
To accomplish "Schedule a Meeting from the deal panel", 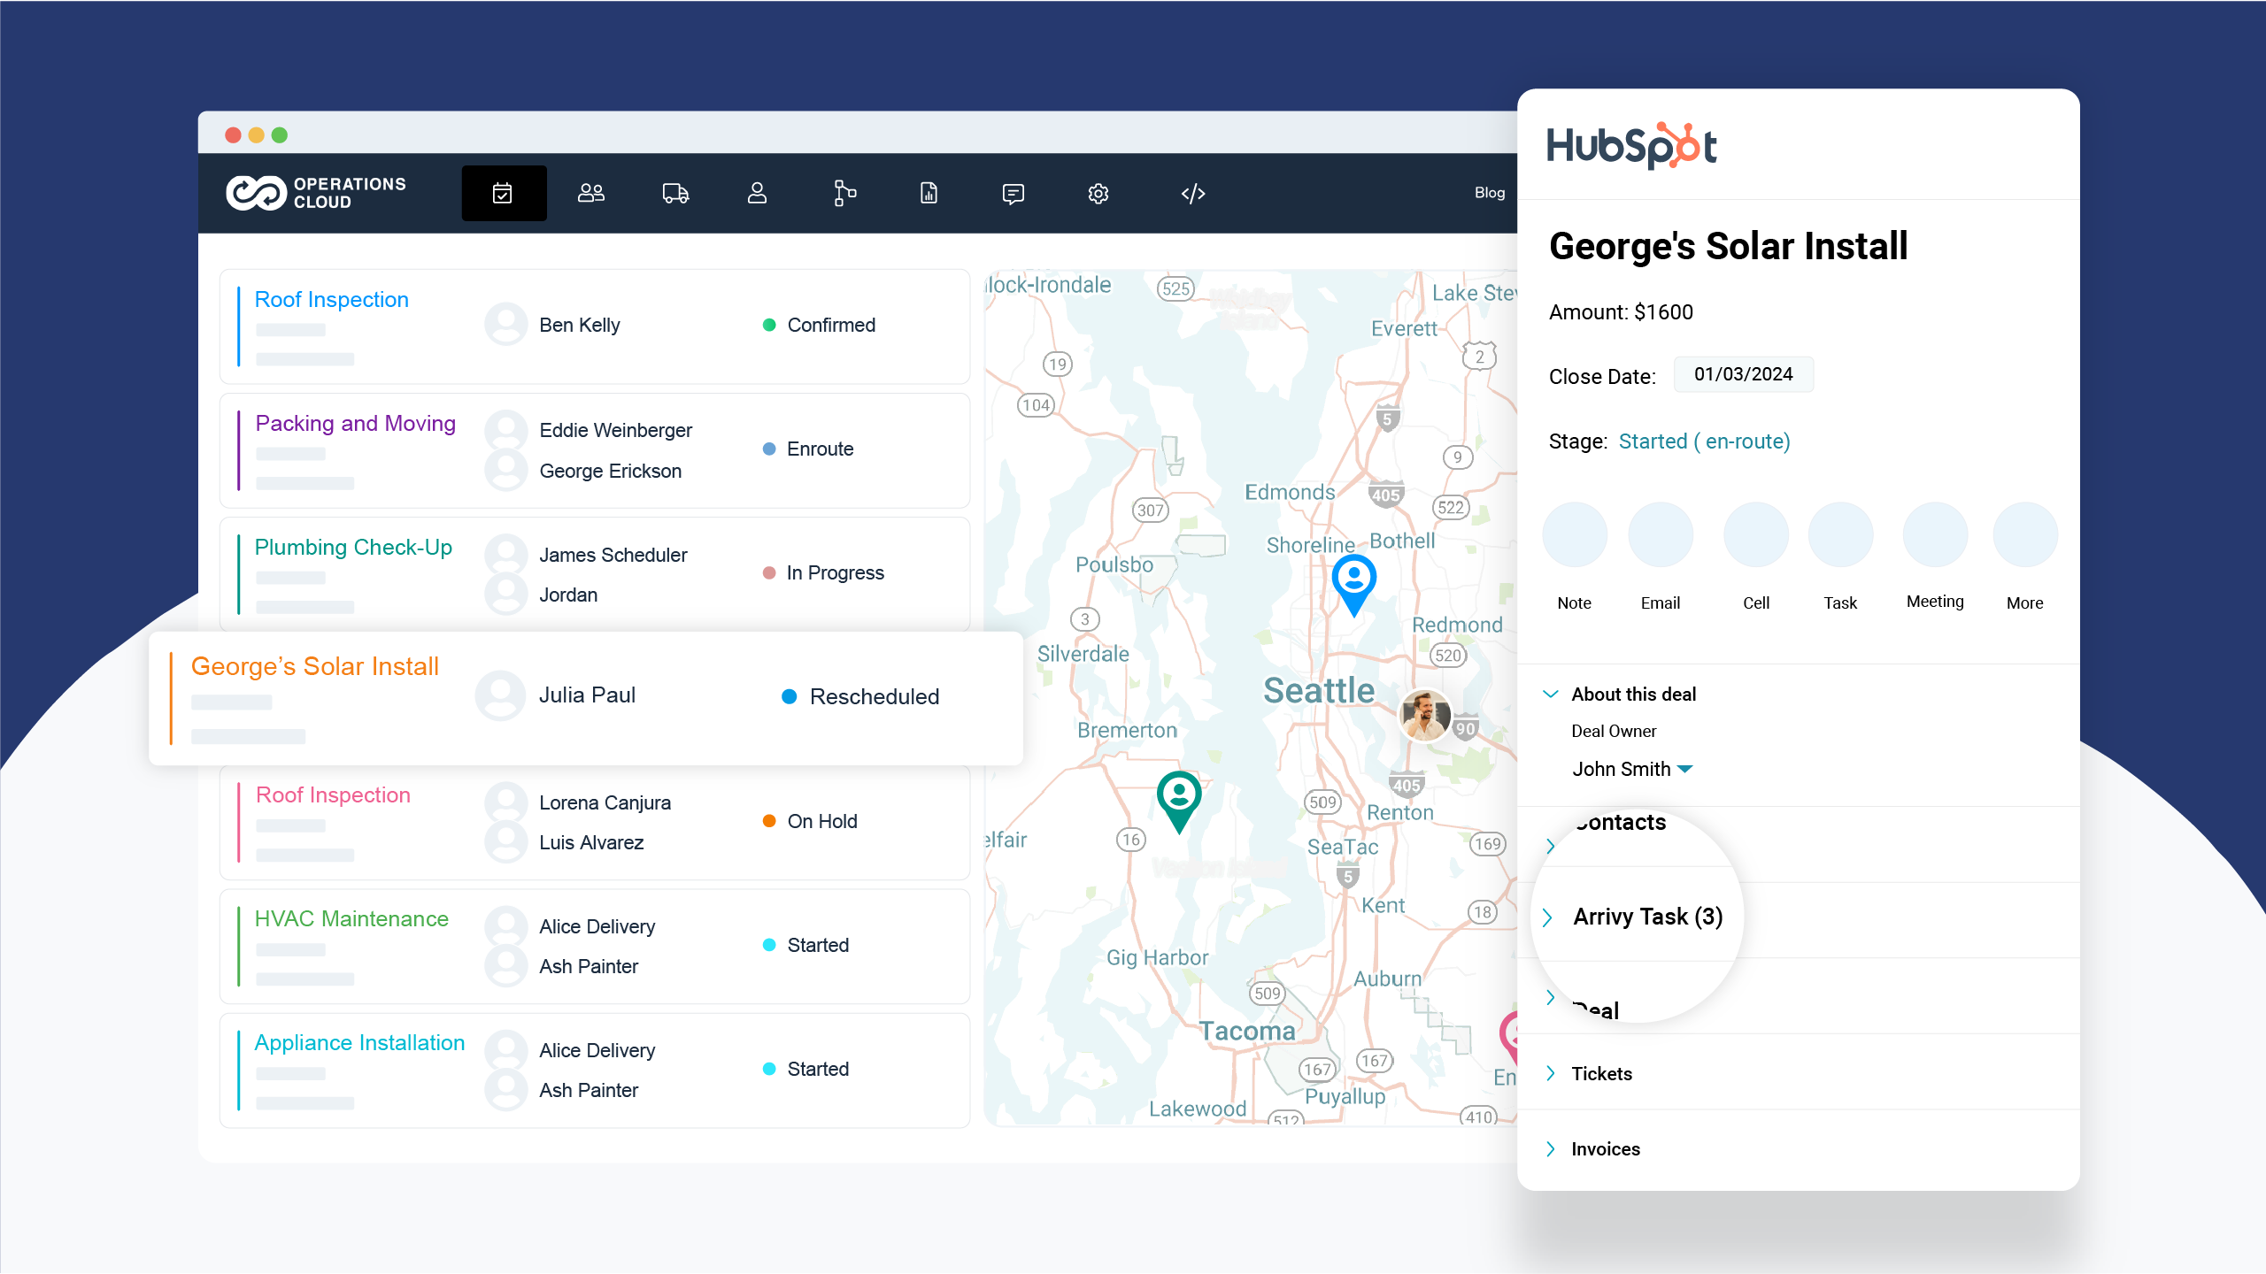I will pos(1935,534).
